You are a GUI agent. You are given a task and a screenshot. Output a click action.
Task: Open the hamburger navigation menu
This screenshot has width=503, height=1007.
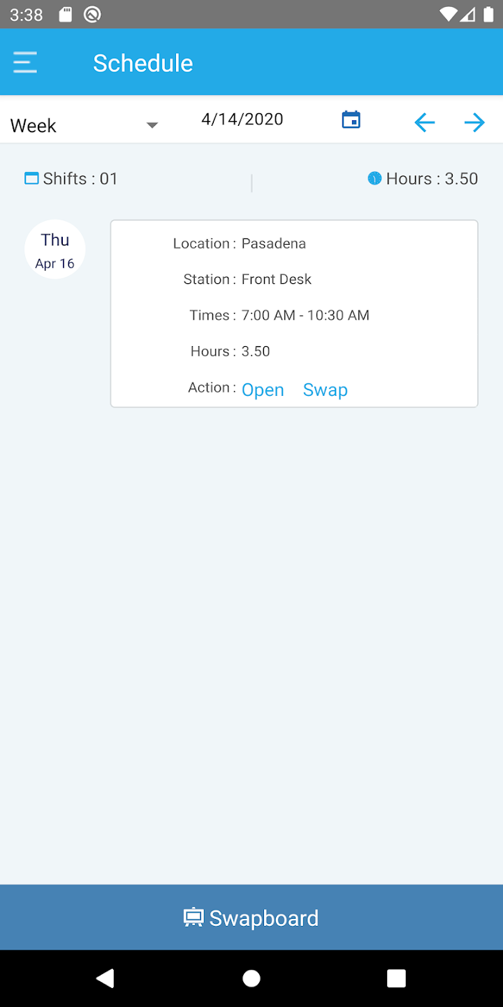[x=25, y=63]
